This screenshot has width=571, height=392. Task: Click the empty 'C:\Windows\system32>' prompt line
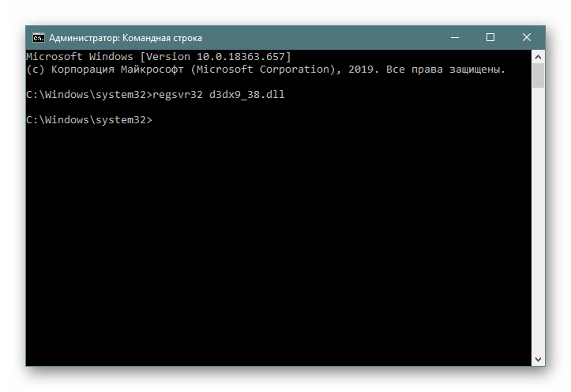coord(89,120)
